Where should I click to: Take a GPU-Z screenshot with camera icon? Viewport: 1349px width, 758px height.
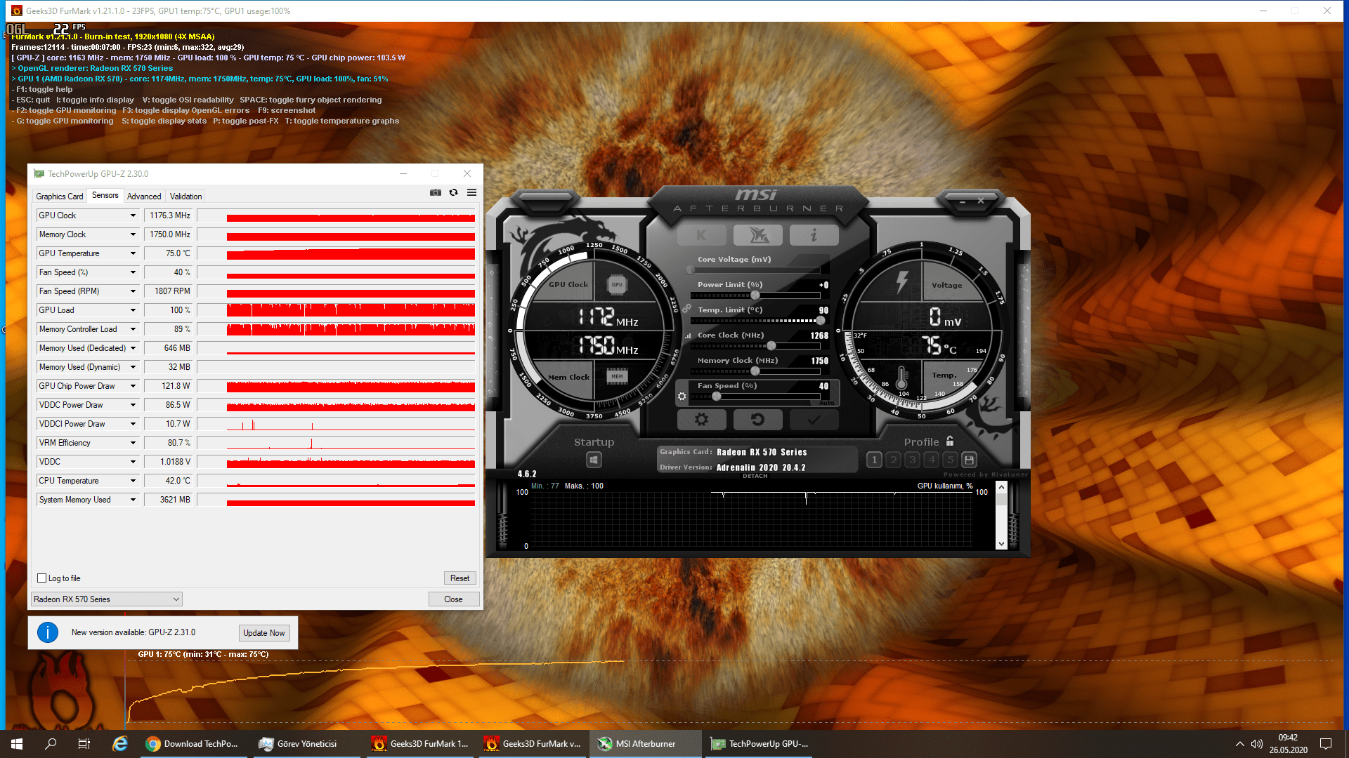point(436,192)
